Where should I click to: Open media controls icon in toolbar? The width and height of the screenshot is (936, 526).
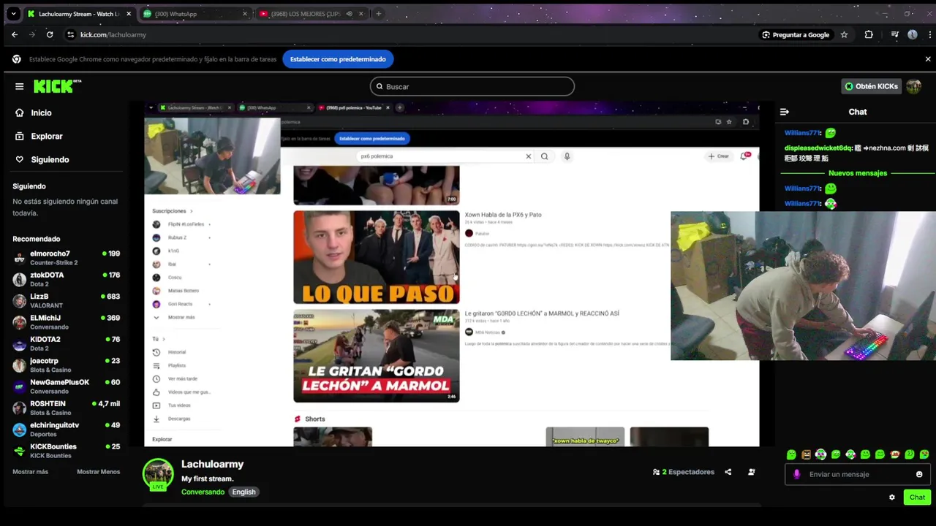894,34
